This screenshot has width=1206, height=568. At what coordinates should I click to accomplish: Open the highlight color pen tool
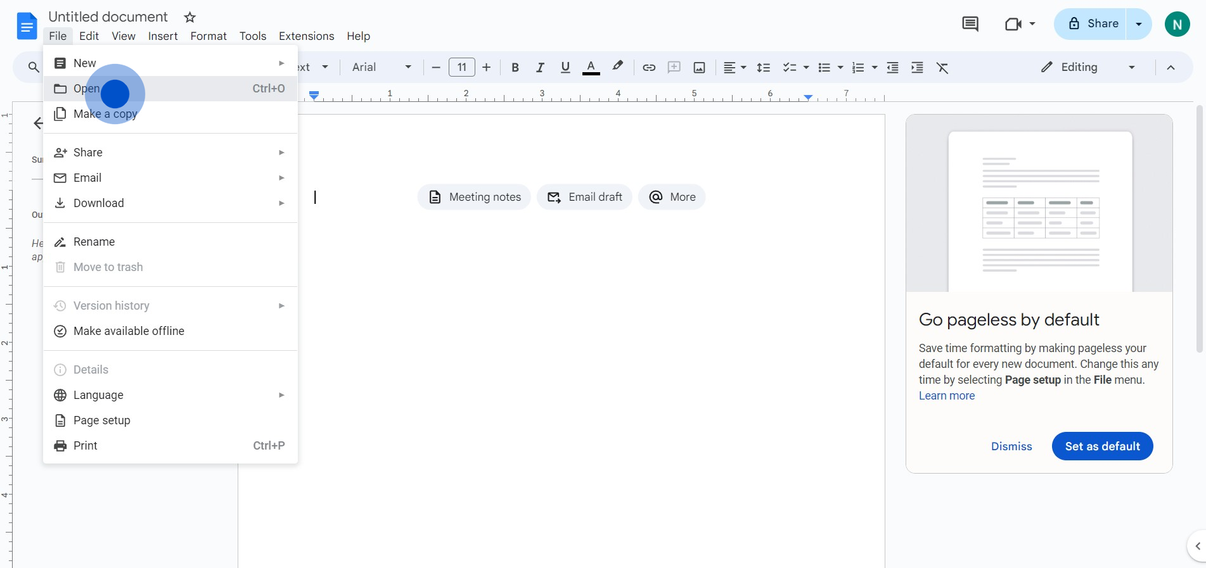click(617, 66)
